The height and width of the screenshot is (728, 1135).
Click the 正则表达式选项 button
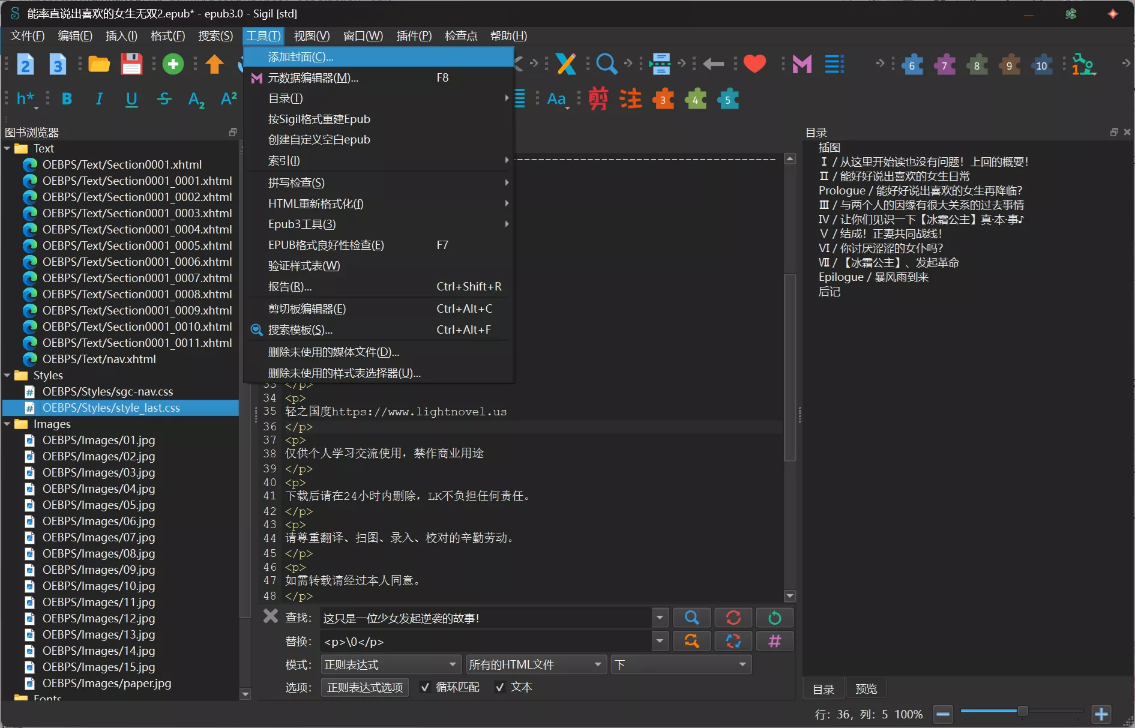pos(365,687)
